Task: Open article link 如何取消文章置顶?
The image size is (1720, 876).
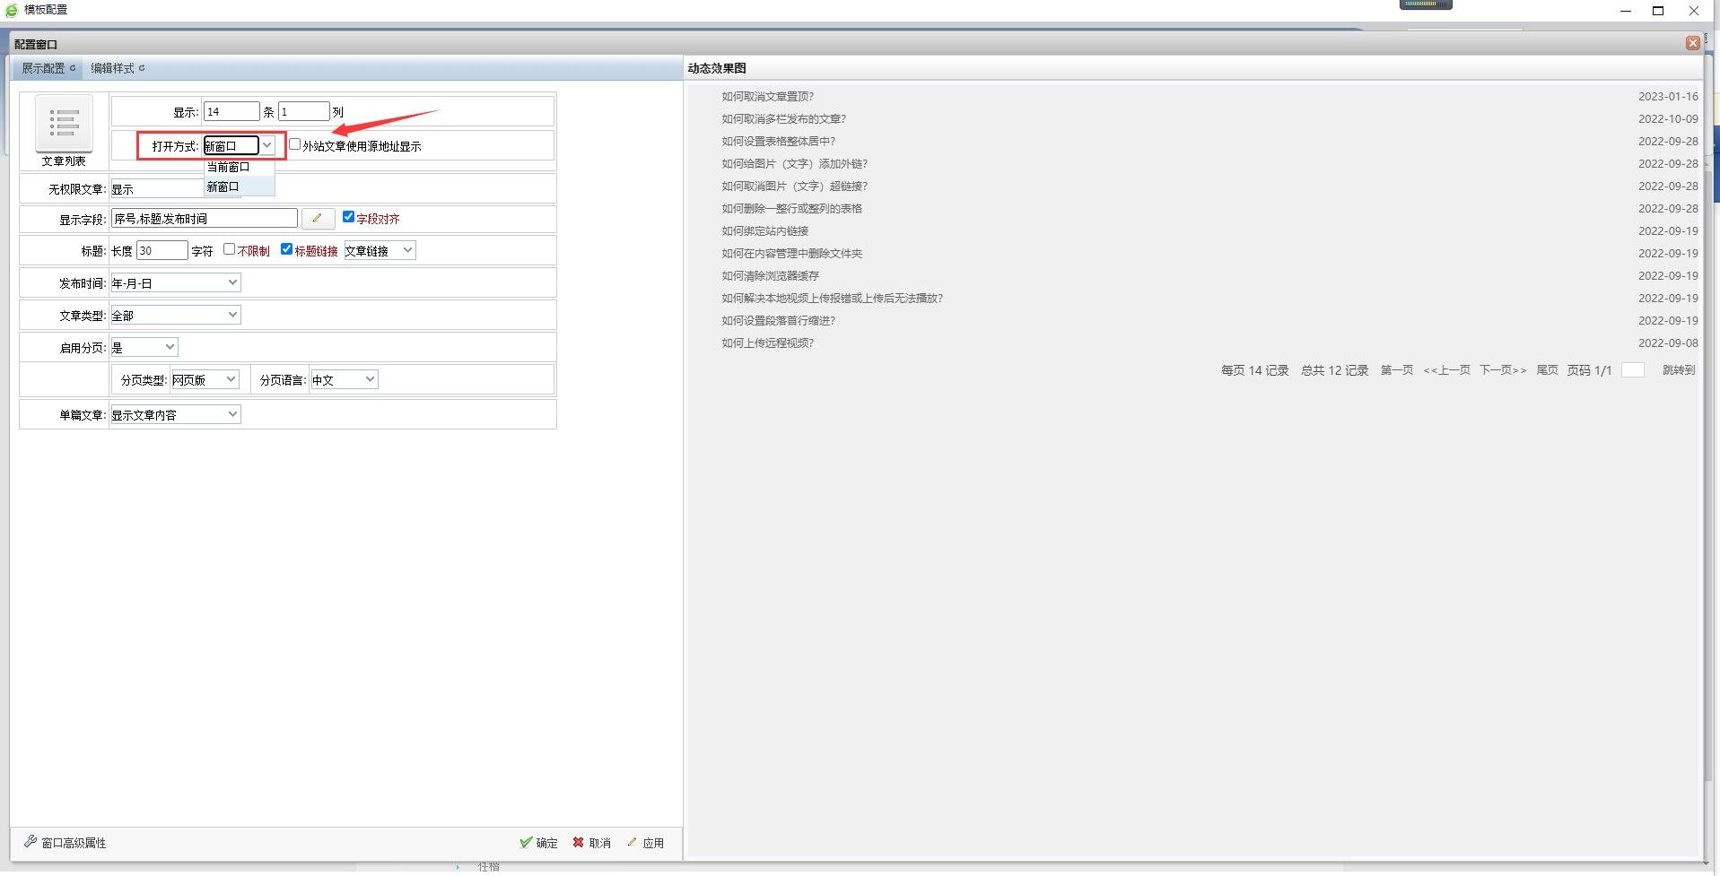Action: tap(767, 96)
